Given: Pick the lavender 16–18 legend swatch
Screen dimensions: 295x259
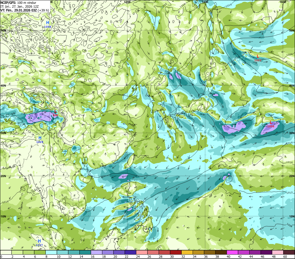Looking at the screenshot, I should click(96, 252).
